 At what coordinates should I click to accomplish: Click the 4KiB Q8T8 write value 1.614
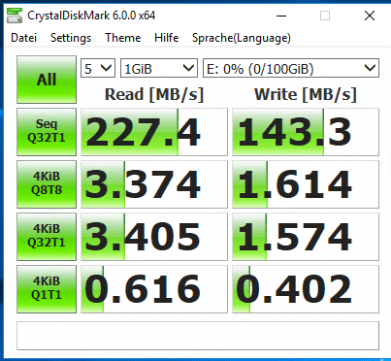pyautogui.click(x=306, y=184)
